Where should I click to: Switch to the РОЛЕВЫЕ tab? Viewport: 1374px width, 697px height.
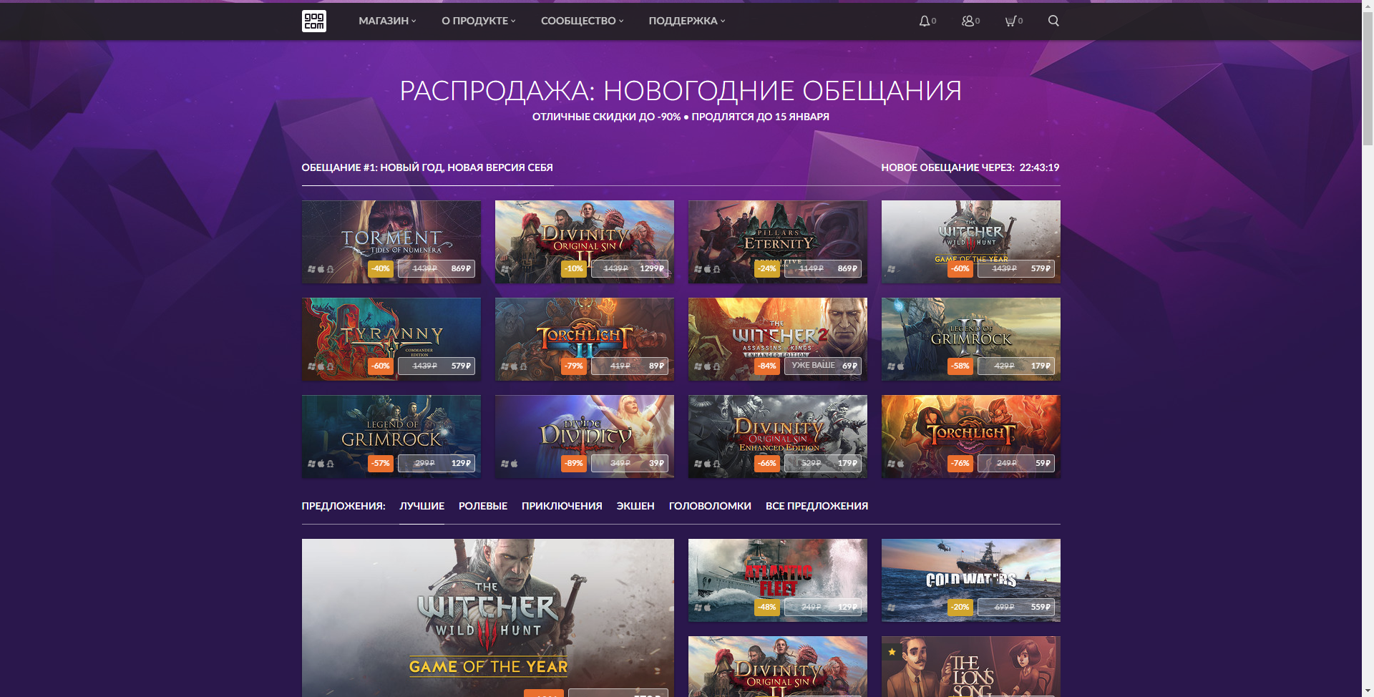(x=483, y=506)
